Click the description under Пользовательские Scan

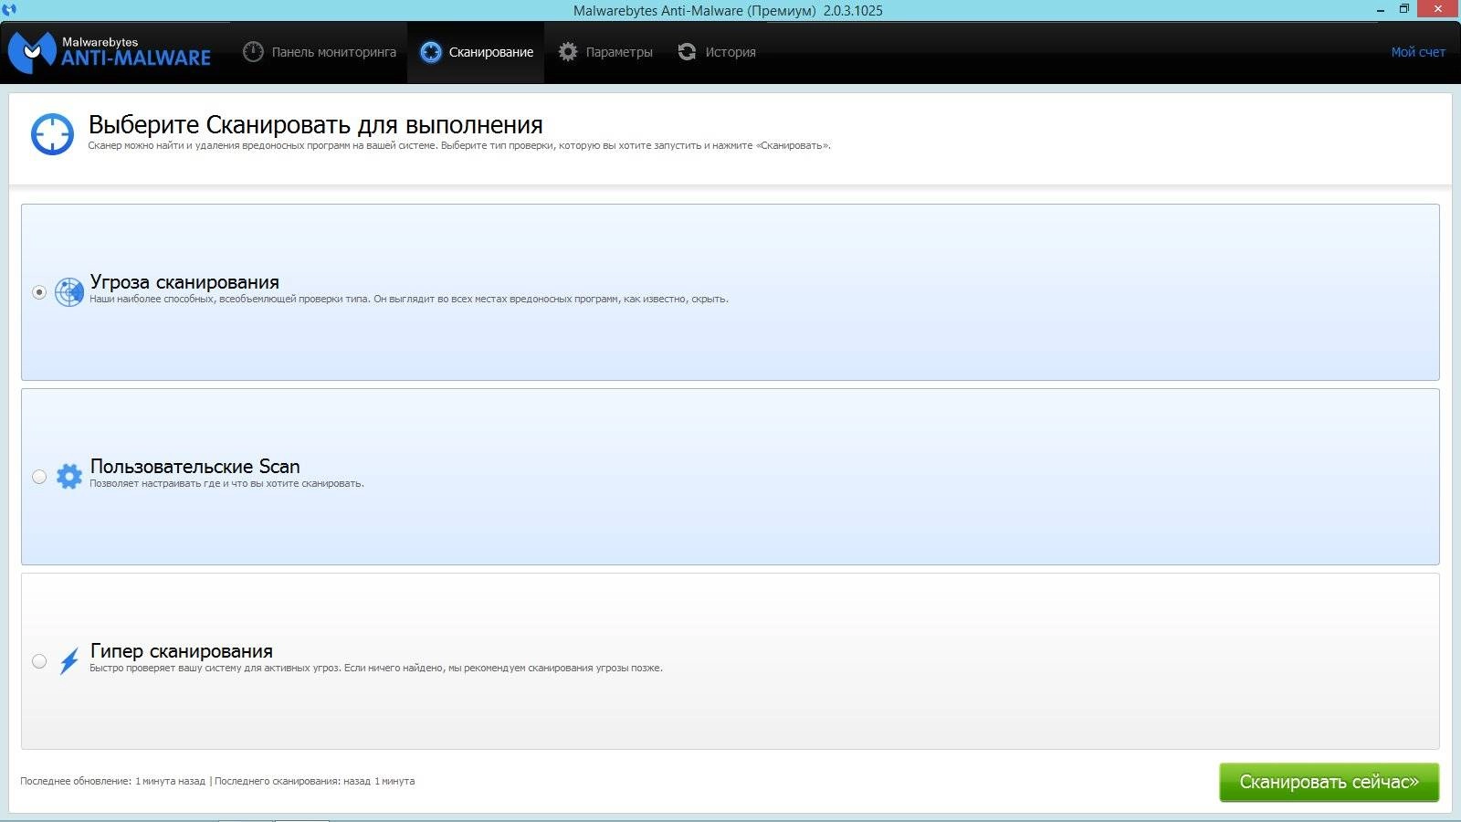tap(226, 483)
